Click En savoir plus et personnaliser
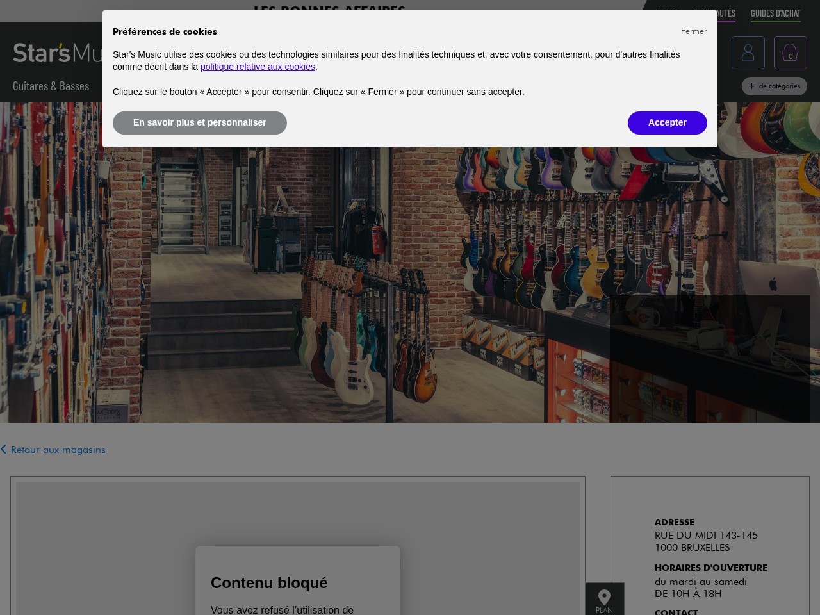 199,122
